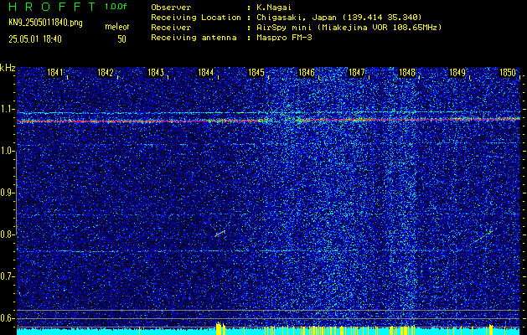Click the HROFFT title text
527x335 pixels.
click(52, 7)
